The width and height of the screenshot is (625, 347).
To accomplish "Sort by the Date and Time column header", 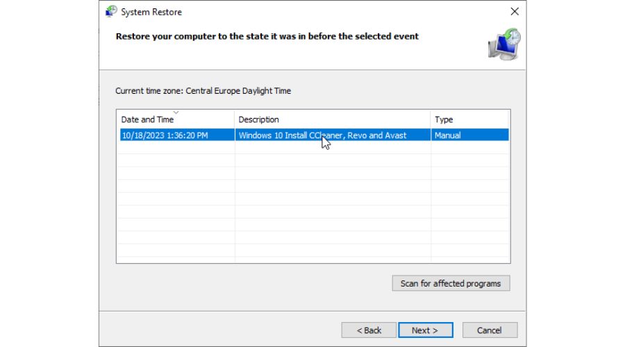I will click(x=147, y=119).
